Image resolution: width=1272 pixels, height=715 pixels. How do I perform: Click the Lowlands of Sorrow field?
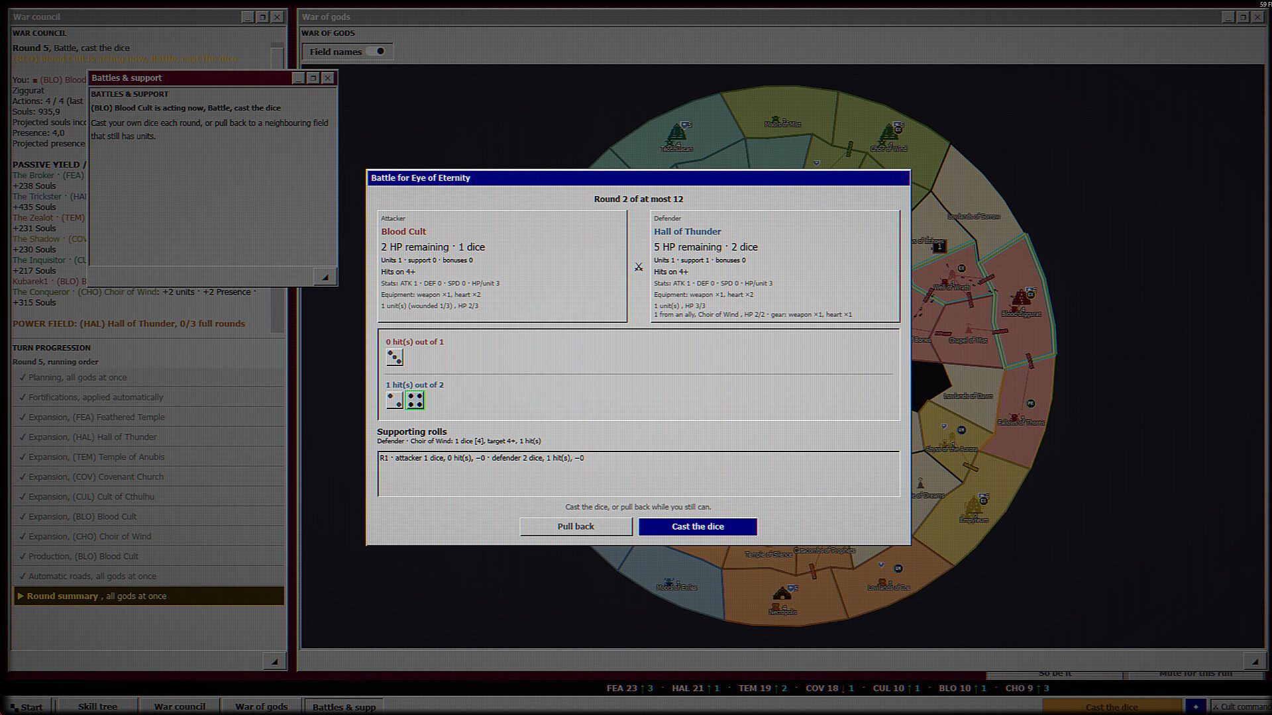[973, 216]
